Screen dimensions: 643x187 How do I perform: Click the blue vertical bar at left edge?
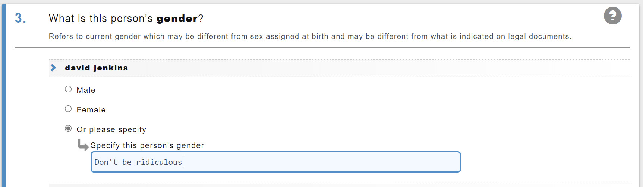pyautogui.click(x=4, y=95)
